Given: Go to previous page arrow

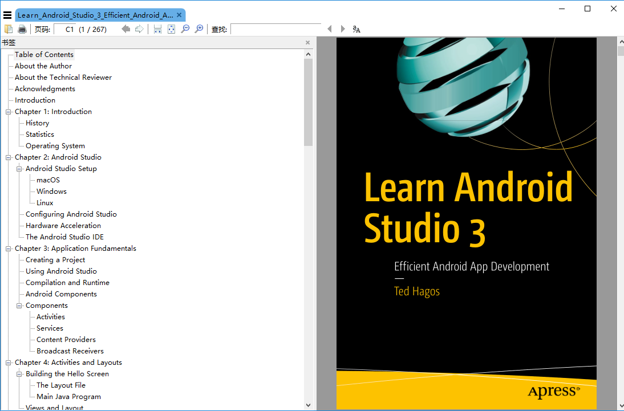Looking at the screenshot, I should pos(126,29).
